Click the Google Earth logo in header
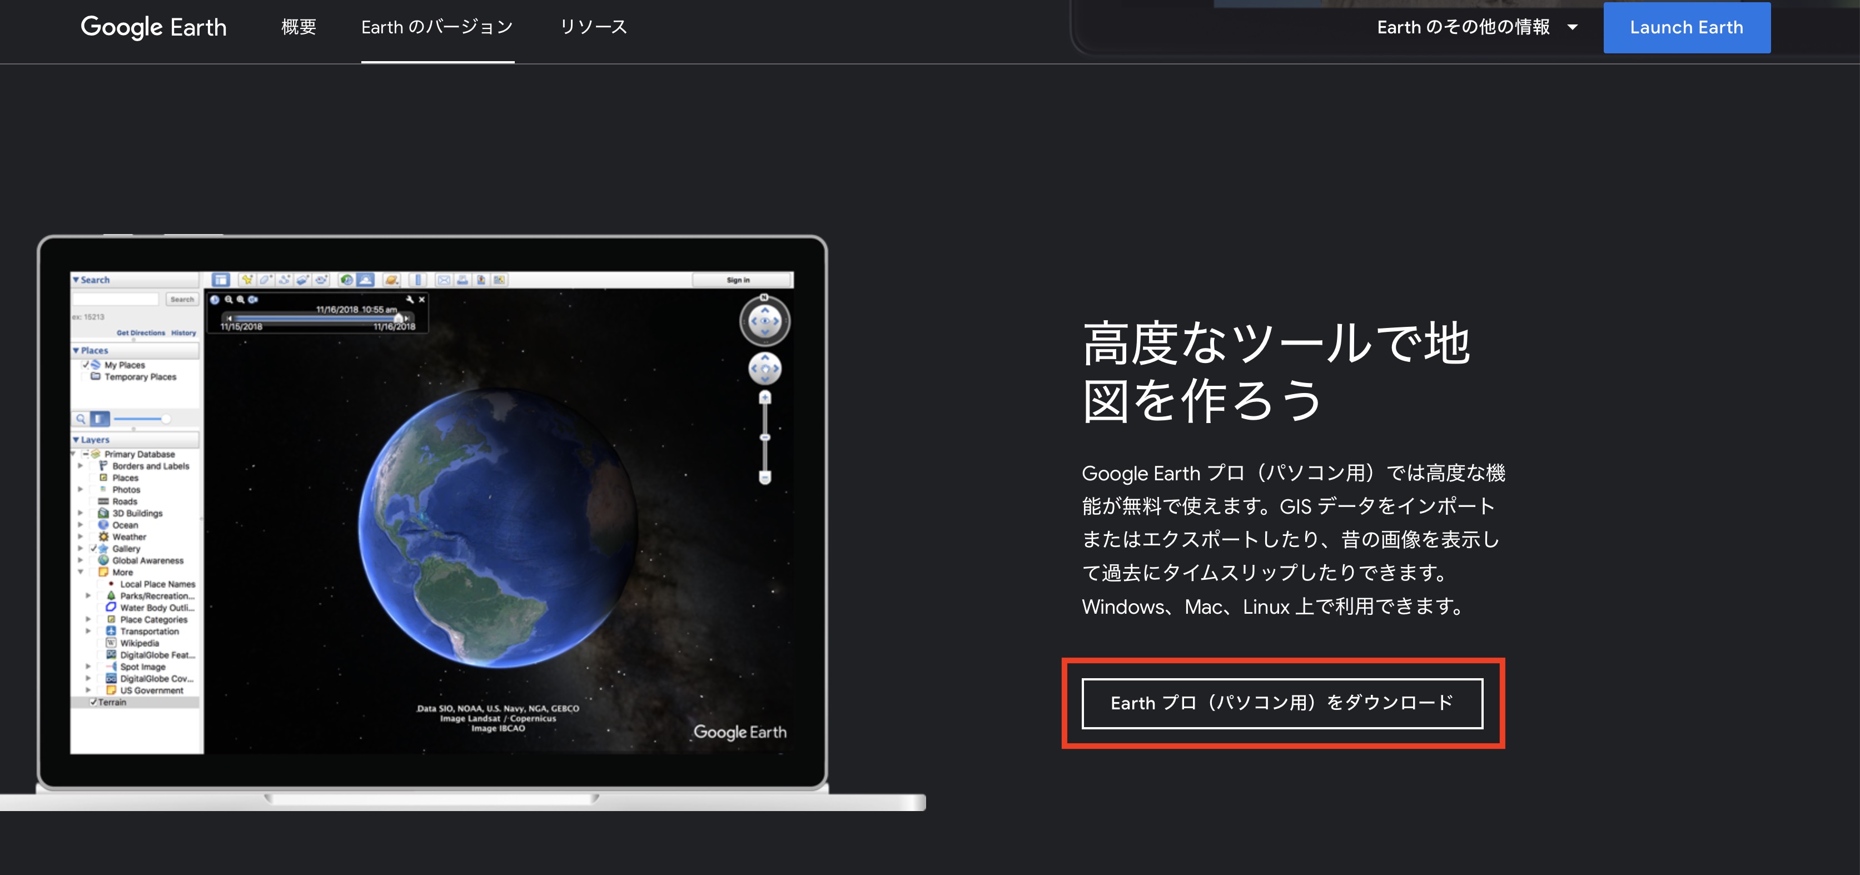This screenshot has width=1860, height=875. point(154,27)
